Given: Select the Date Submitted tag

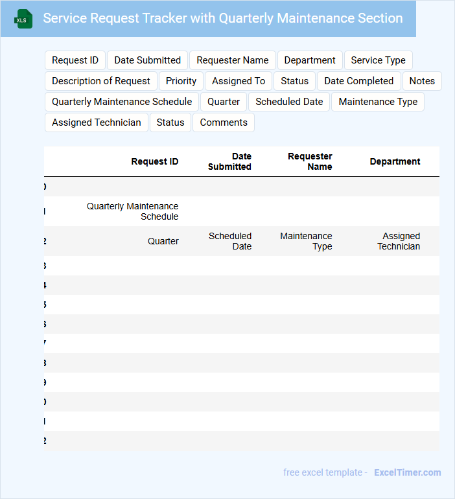Looking at the screenshot, I should click(x=147, y=60).
